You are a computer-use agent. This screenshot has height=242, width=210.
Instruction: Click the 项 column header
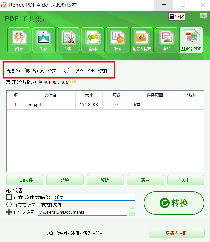click(x=16, y=95)
